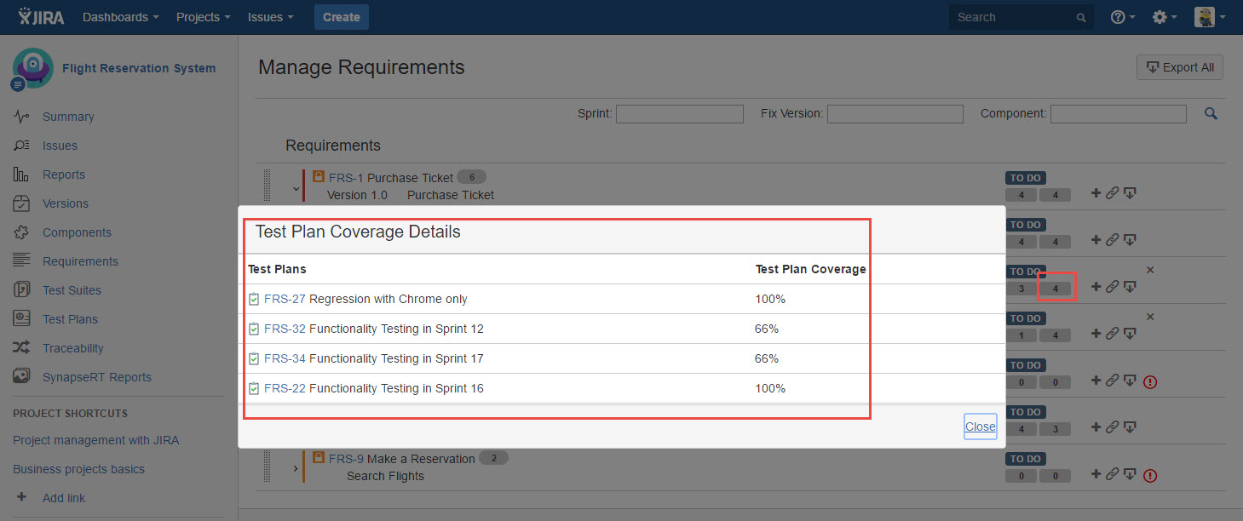Open Traceability from the sidebar
This screenshot has width=1243, height=521.
72,348
